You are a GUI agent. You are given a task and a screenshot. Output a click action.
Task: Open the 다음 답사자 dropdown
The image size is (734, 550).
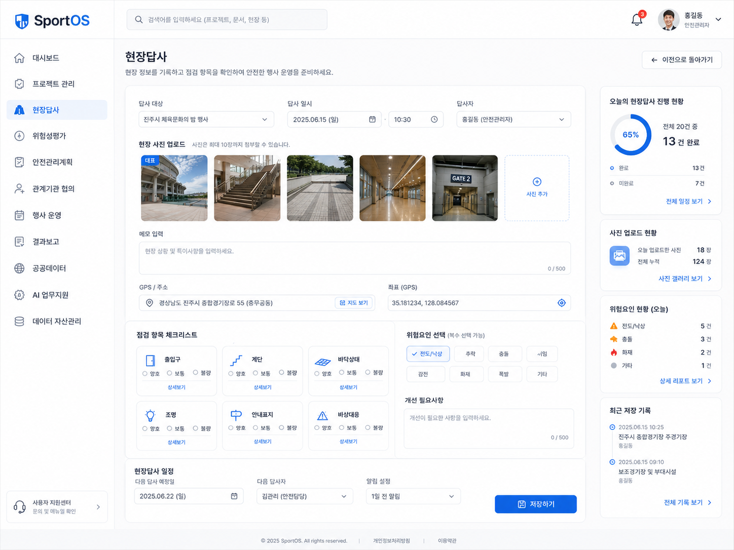click(305, 496)
